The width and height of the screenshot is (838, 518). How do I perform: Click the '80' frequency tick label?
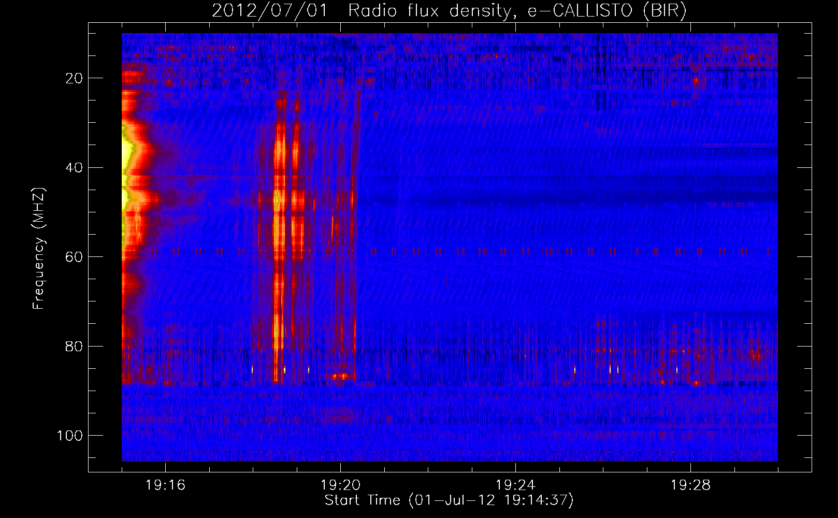pyautogui.click(x=75, y=347)
